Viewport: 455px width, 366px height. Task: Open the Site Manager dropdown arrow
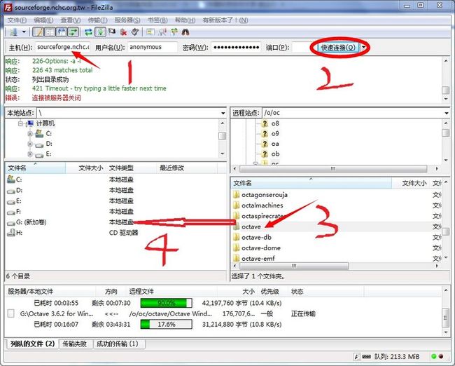pyautogui.click(x=24, y=32)
